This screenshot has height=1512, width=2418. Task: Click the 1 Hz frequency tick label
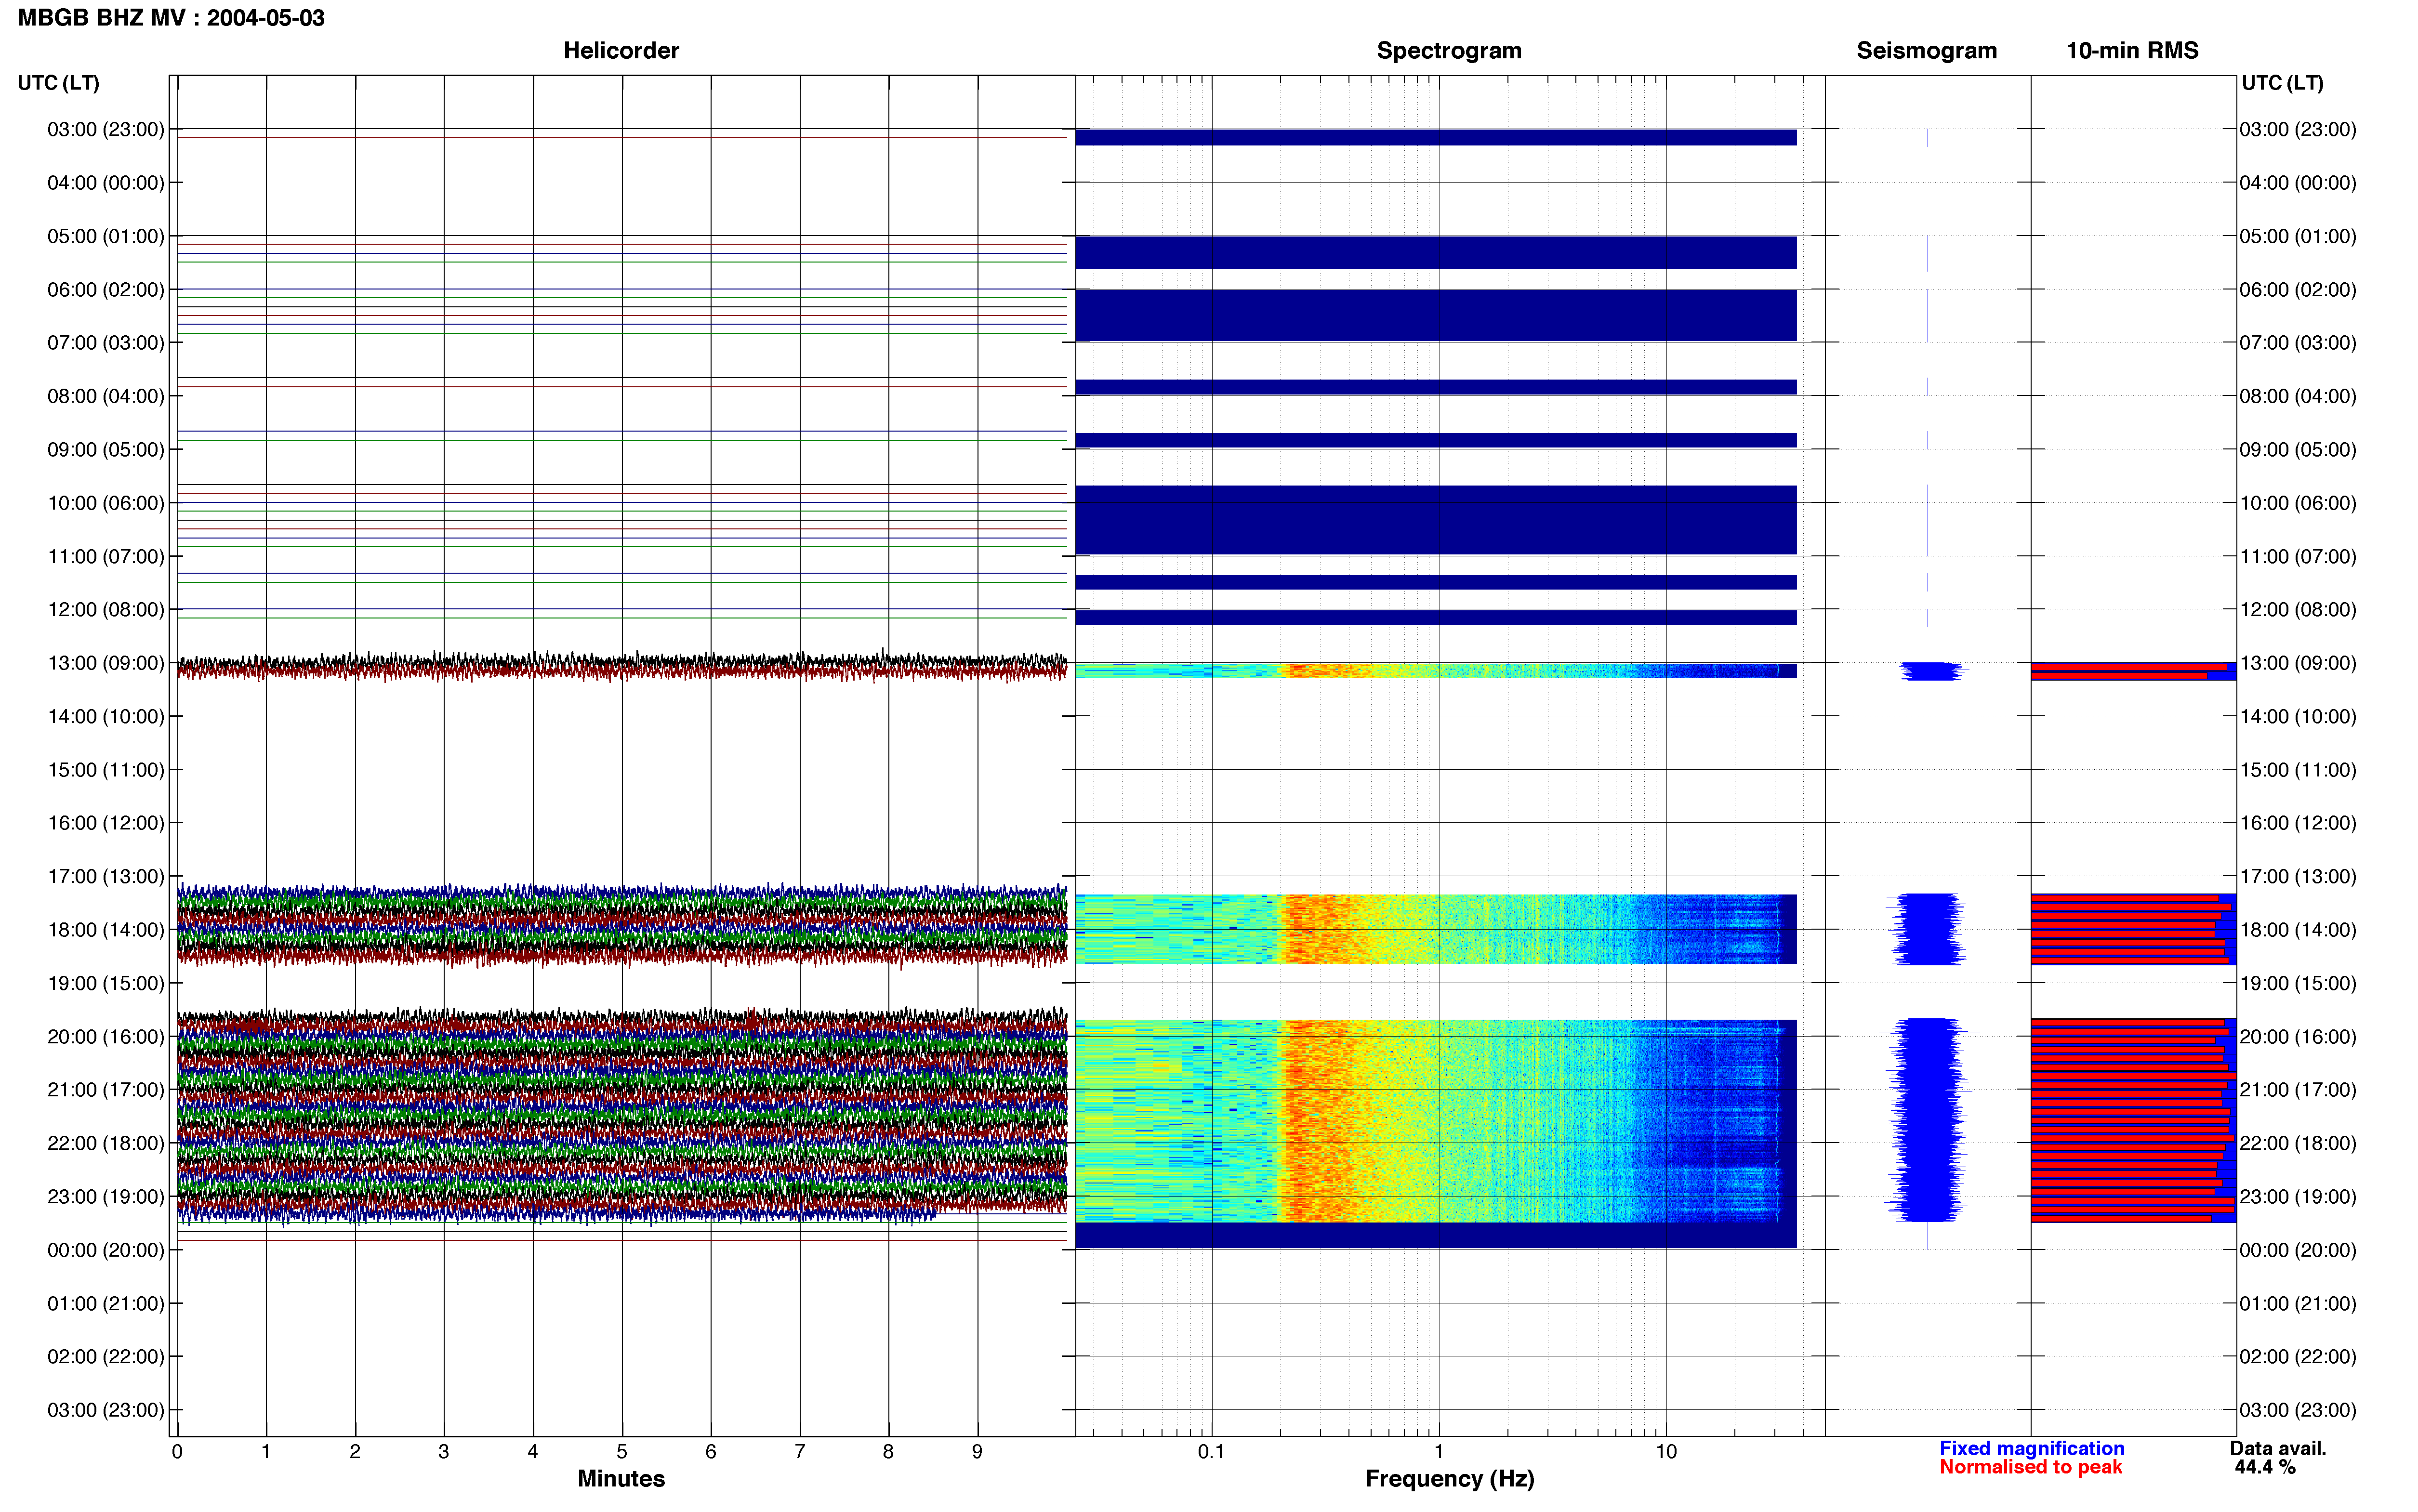(x=1439, y=1452)
